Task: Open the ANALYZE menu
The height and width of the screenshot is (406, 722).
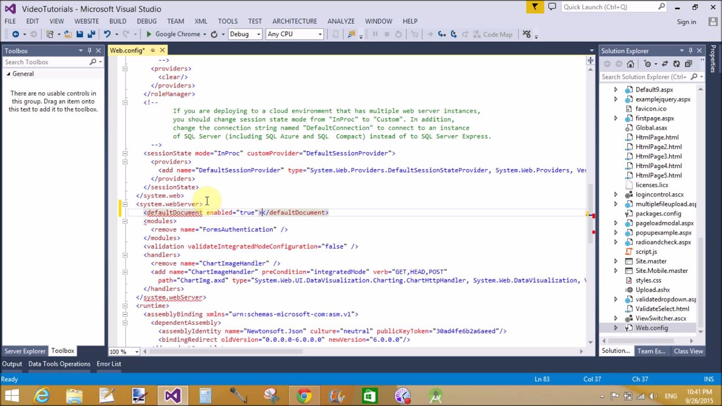Action: 341,21
